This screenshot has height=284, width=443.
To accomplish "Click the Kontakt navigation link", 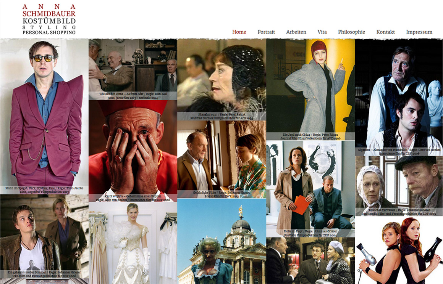I will tap(385, 32).
